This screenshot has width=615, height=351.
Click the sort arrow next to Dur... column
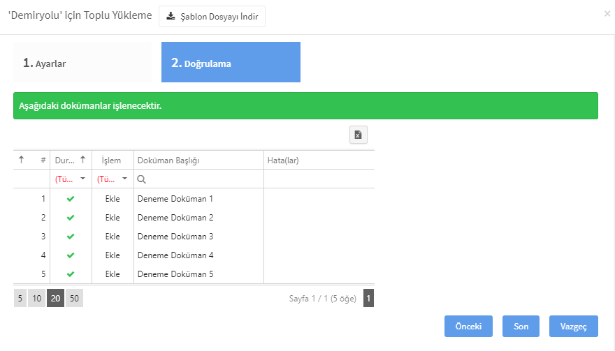point(82,160)
